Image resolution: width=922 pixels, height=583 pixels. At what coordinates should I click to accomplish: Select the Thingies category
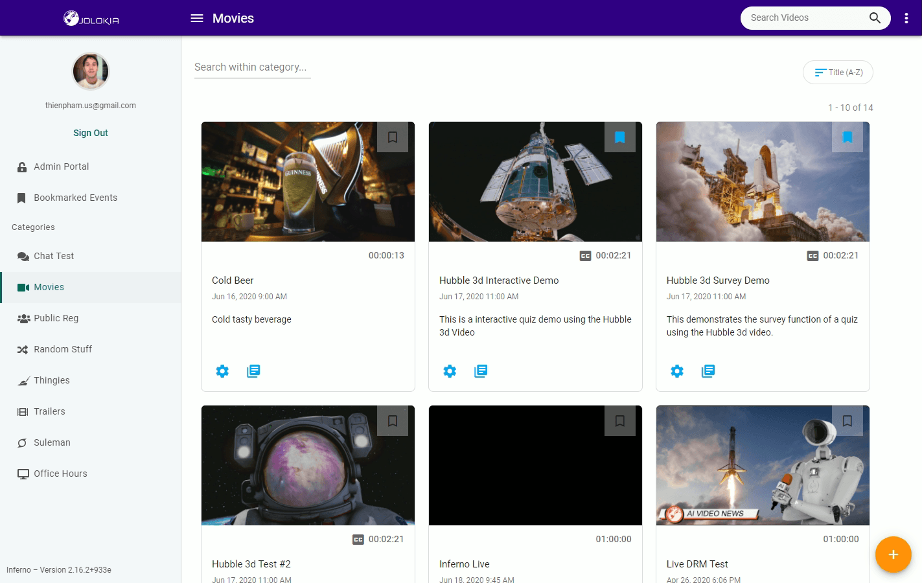91,380
